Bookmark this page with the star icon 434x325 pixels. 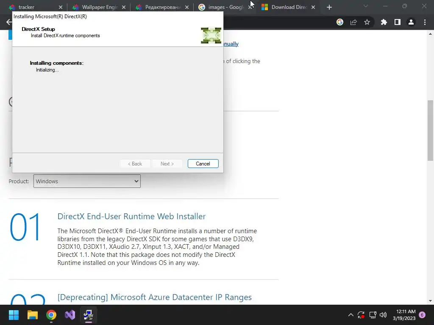(x=367, y=22)
